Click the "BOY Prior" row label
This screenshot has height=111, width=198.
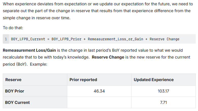[x=15, y=91]
